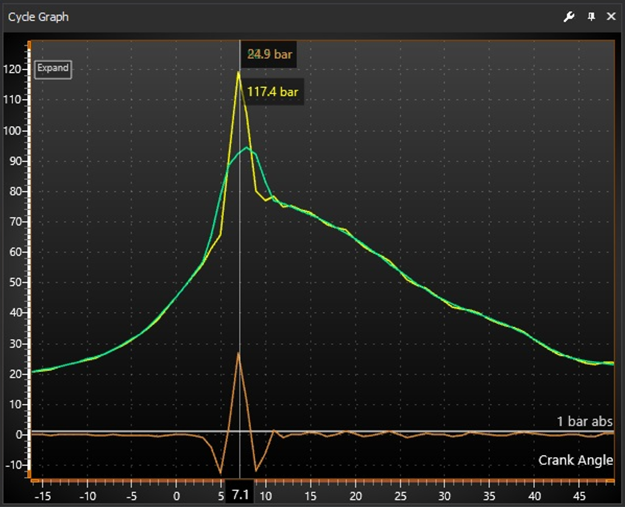Image resolution: width=625 pixels, height=507 pixels.
Task: Open the Cycle Graph settings wrench icon
Action: (x=569, y=17)
